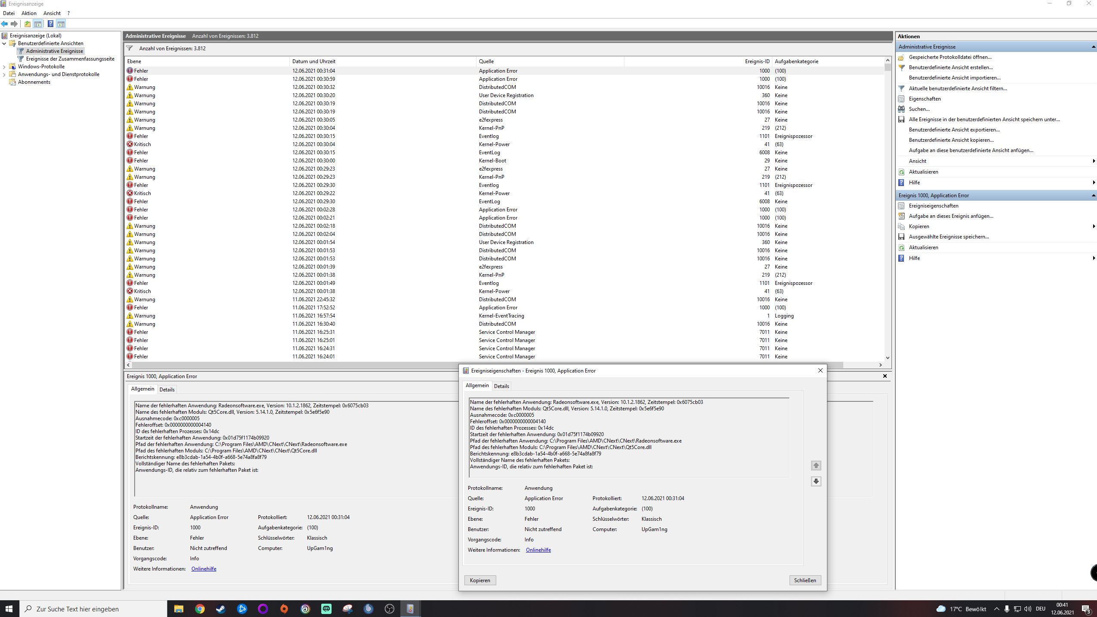The height and width of the screenshot is (617, 1097).
Task: Expand the Anwendungs- und Dienstprotokolle node
Action: (4, 74)
